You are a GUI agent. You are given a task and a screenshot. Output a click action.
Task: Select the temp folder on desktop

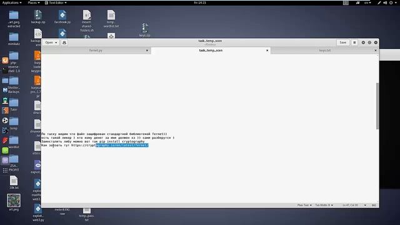click(14, 124)
